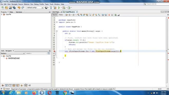Open the config dropdown showing default config
The width and height of the screenshot is (169, 95).
point(35,8)
